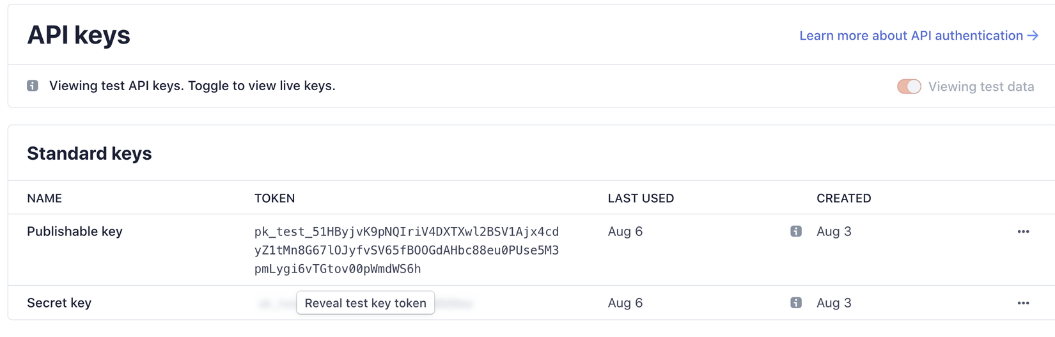Click the publishable key token text
The image size is (1055, 337).
click(406, 250)
